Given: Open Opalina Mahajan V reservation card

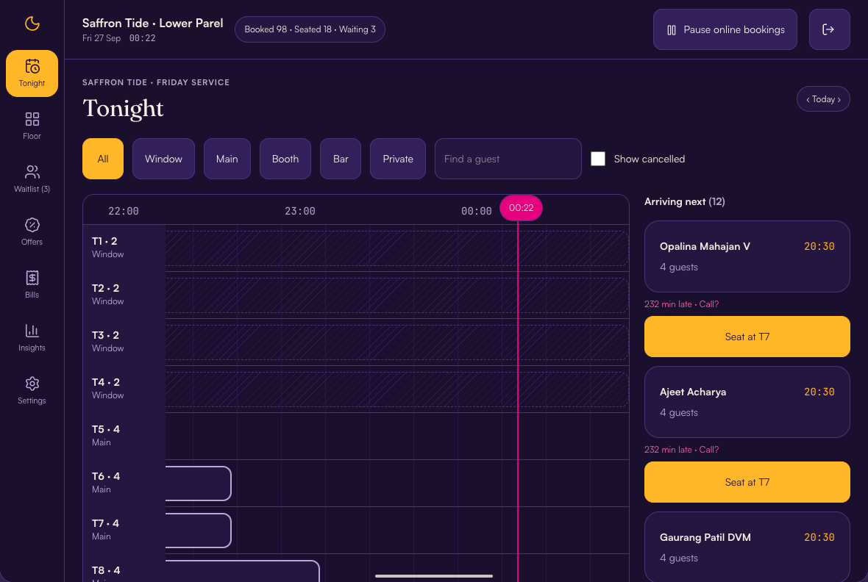Looking at the screenshot, I should pyautogui.click(x=747, y=256).
